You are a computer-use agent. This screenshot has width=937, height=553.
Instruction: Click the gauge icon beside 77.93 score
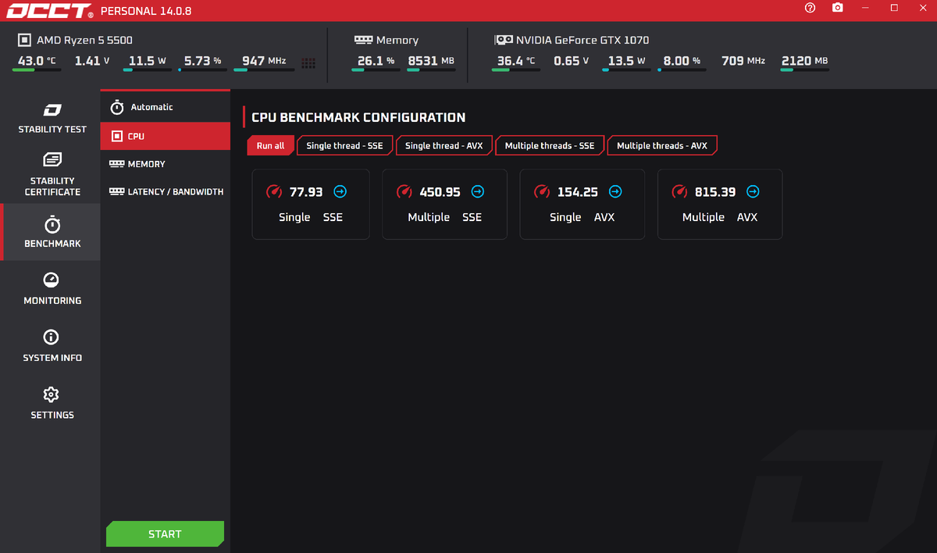[274, 191]
